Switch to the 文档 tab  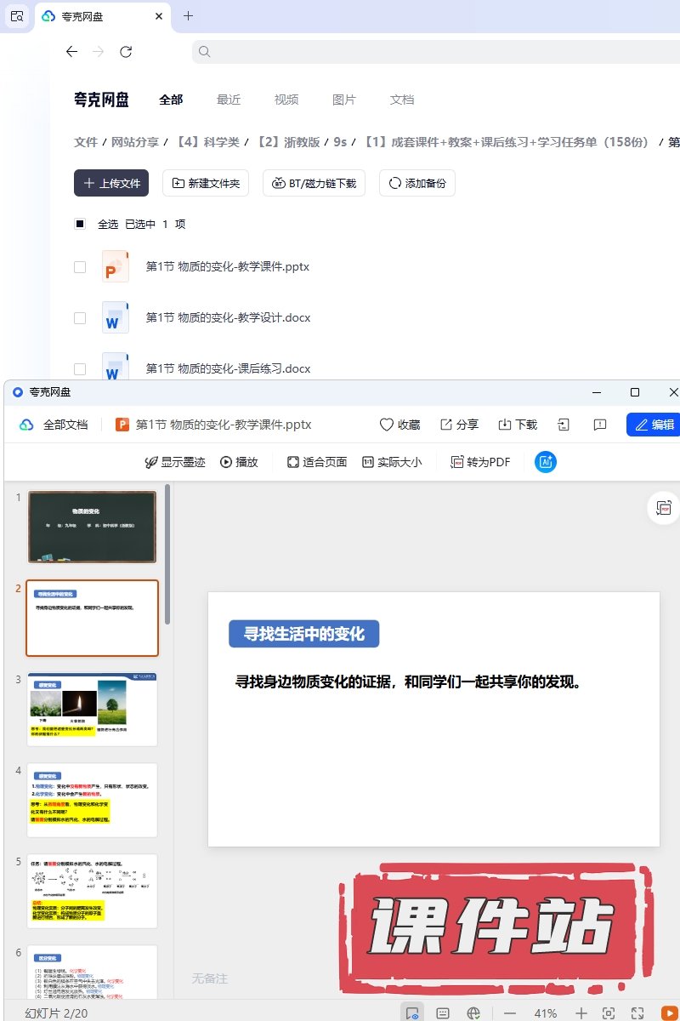point(402,100)
